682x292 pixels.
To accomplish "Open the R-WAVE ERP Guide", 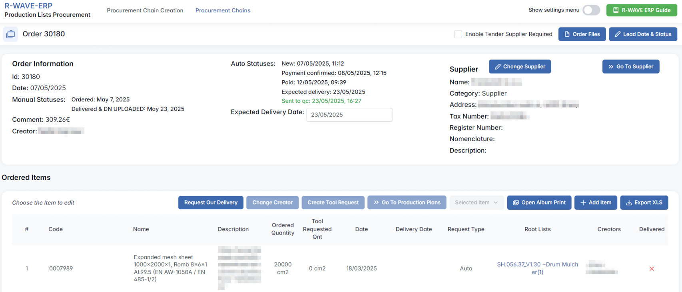I will click(642, 10).
